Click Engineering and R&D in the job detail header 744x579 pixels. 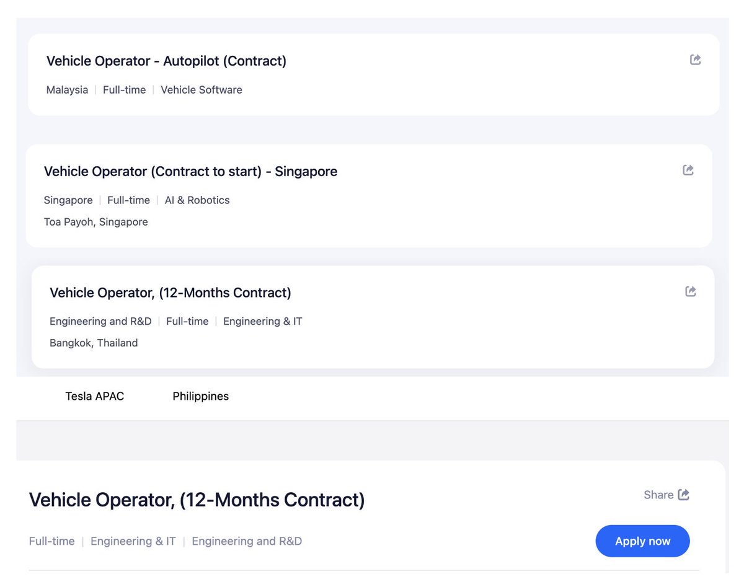tap(247, 541)
